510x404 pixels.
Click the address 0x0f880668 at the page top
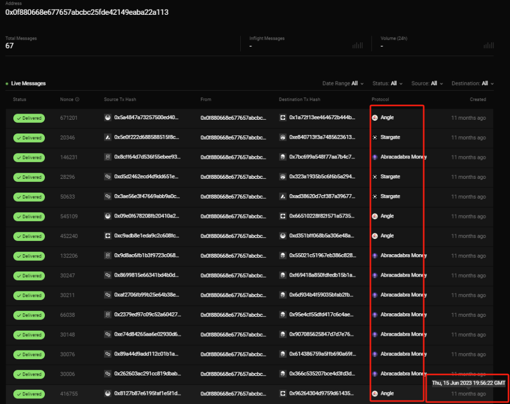(87, 12)
